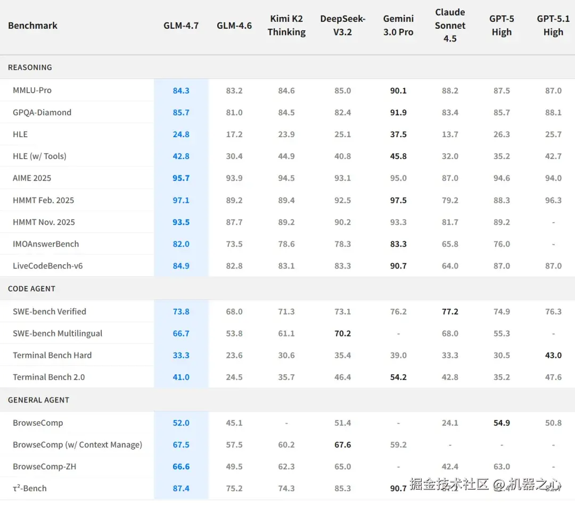Click the HMMT Feb. 2025 row label
575x505 pixels.
tap(43, 200)
